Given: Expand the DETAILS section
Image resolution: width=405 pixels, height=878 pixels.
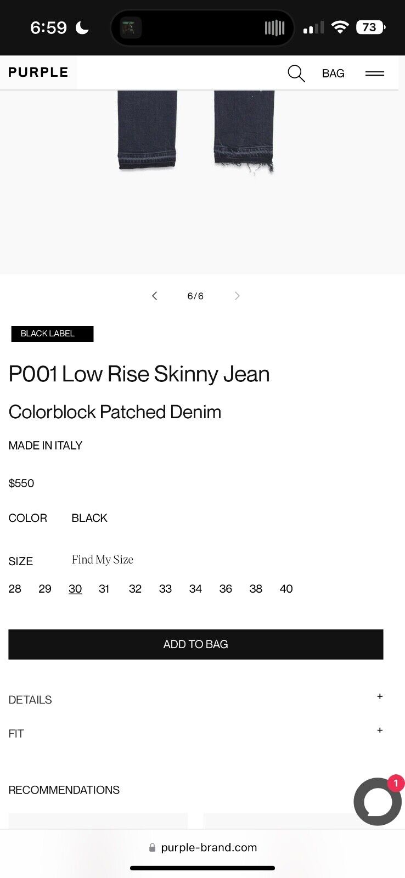Looking at the screenshot, I should (195, 700).
